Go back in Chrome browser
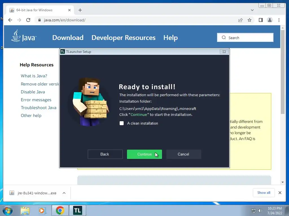Screen dimensions: 289x216 tap(10, 20)
